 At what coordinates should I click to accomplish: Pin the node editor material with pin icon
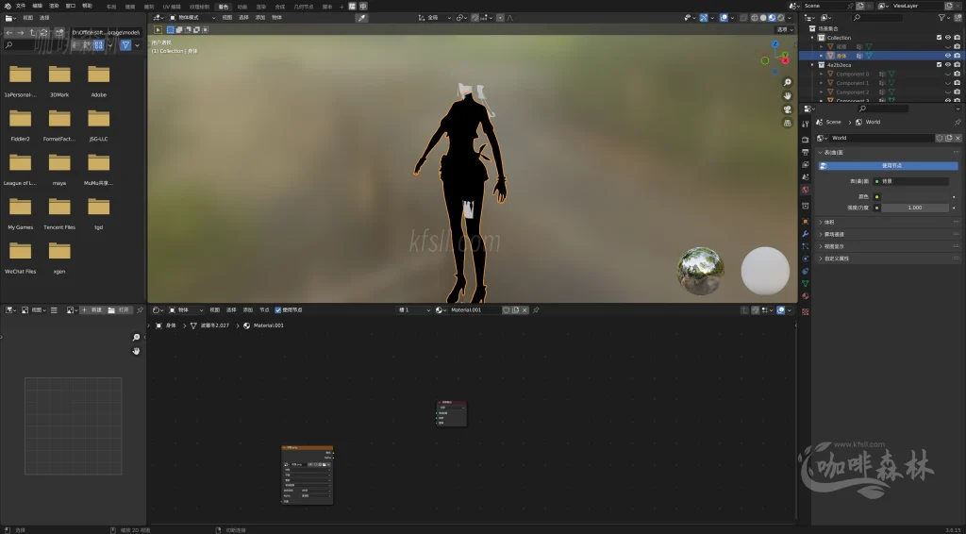[x=536, y=309]
